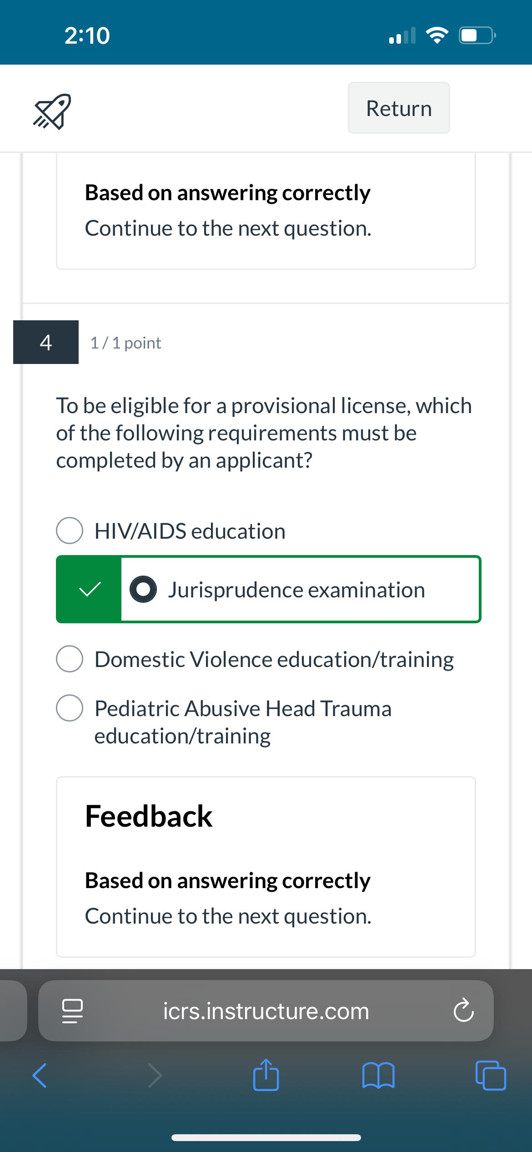Image resolution: width=532 pixels, height=1152 pixels.
Task: Tap the Safari forward arrow
Action: [155, 1076]
